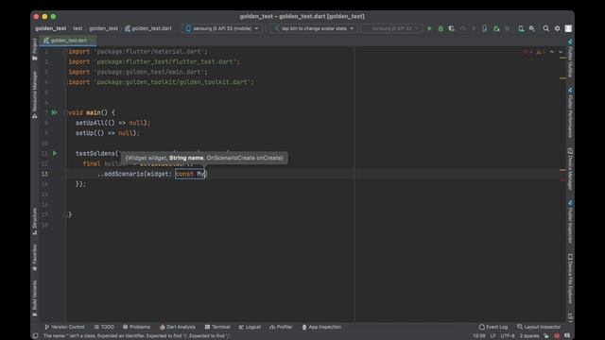
Task: Open the Favorites tool window
Action: click(x=35, y=258)
